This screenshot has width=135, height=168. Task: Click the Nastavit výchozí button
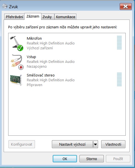pyautogui.click(x=72, y=144)
